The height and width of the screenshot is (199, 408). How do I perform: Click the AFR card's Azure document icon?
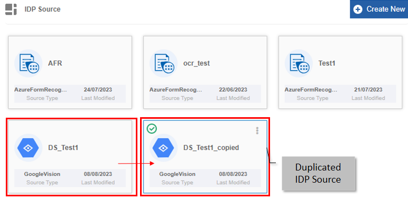click(x=29, y=63)
